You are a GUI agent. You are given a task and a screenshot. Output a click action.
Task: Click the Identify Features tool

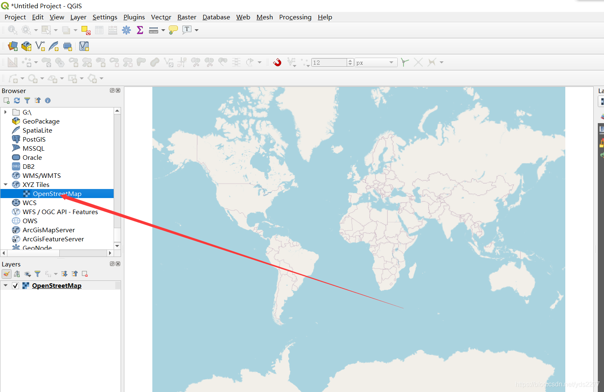tap(13, 30)
